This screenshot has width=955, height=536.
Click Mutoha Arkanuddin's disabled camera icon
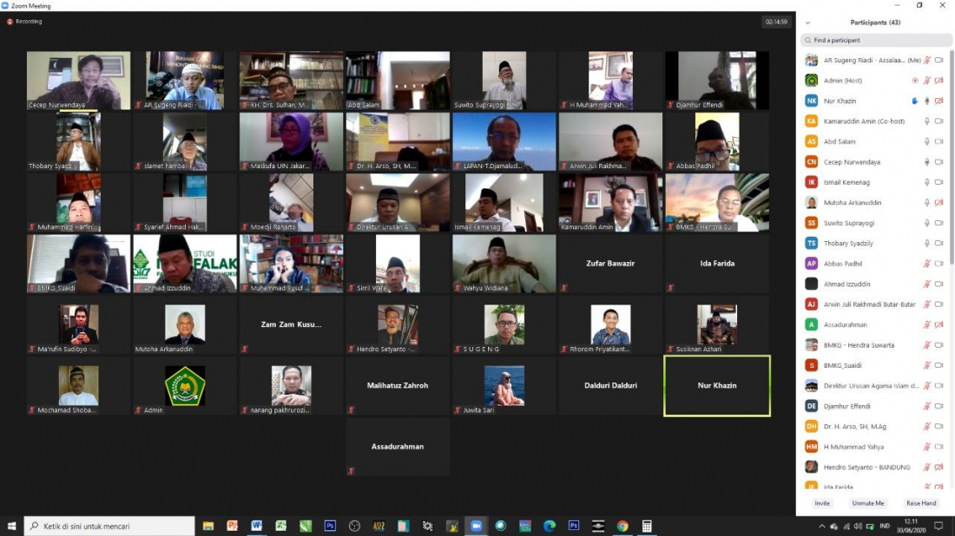939,203
